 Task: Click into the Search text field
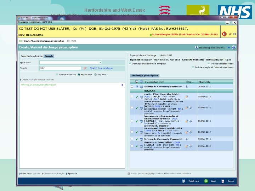60,68
